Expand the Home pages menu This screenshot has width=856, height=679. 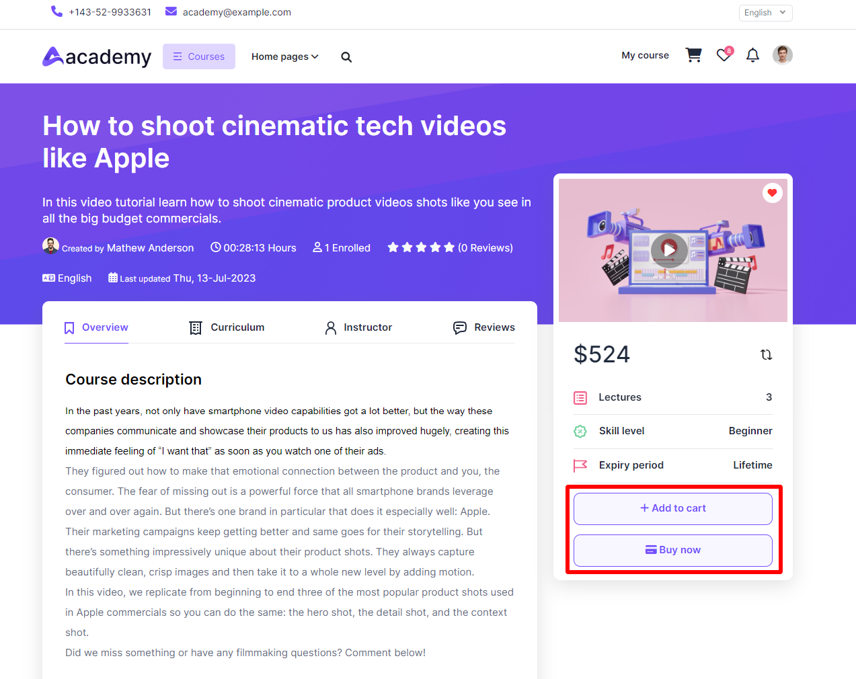pyautogui.click(x=284, y=57)
